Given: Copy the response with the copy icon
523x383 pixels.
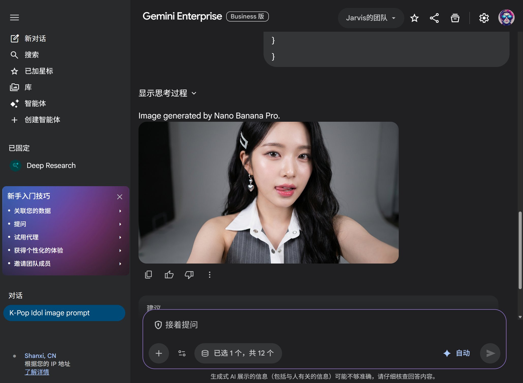Looking at the screenshot, I should click(148, 275).
